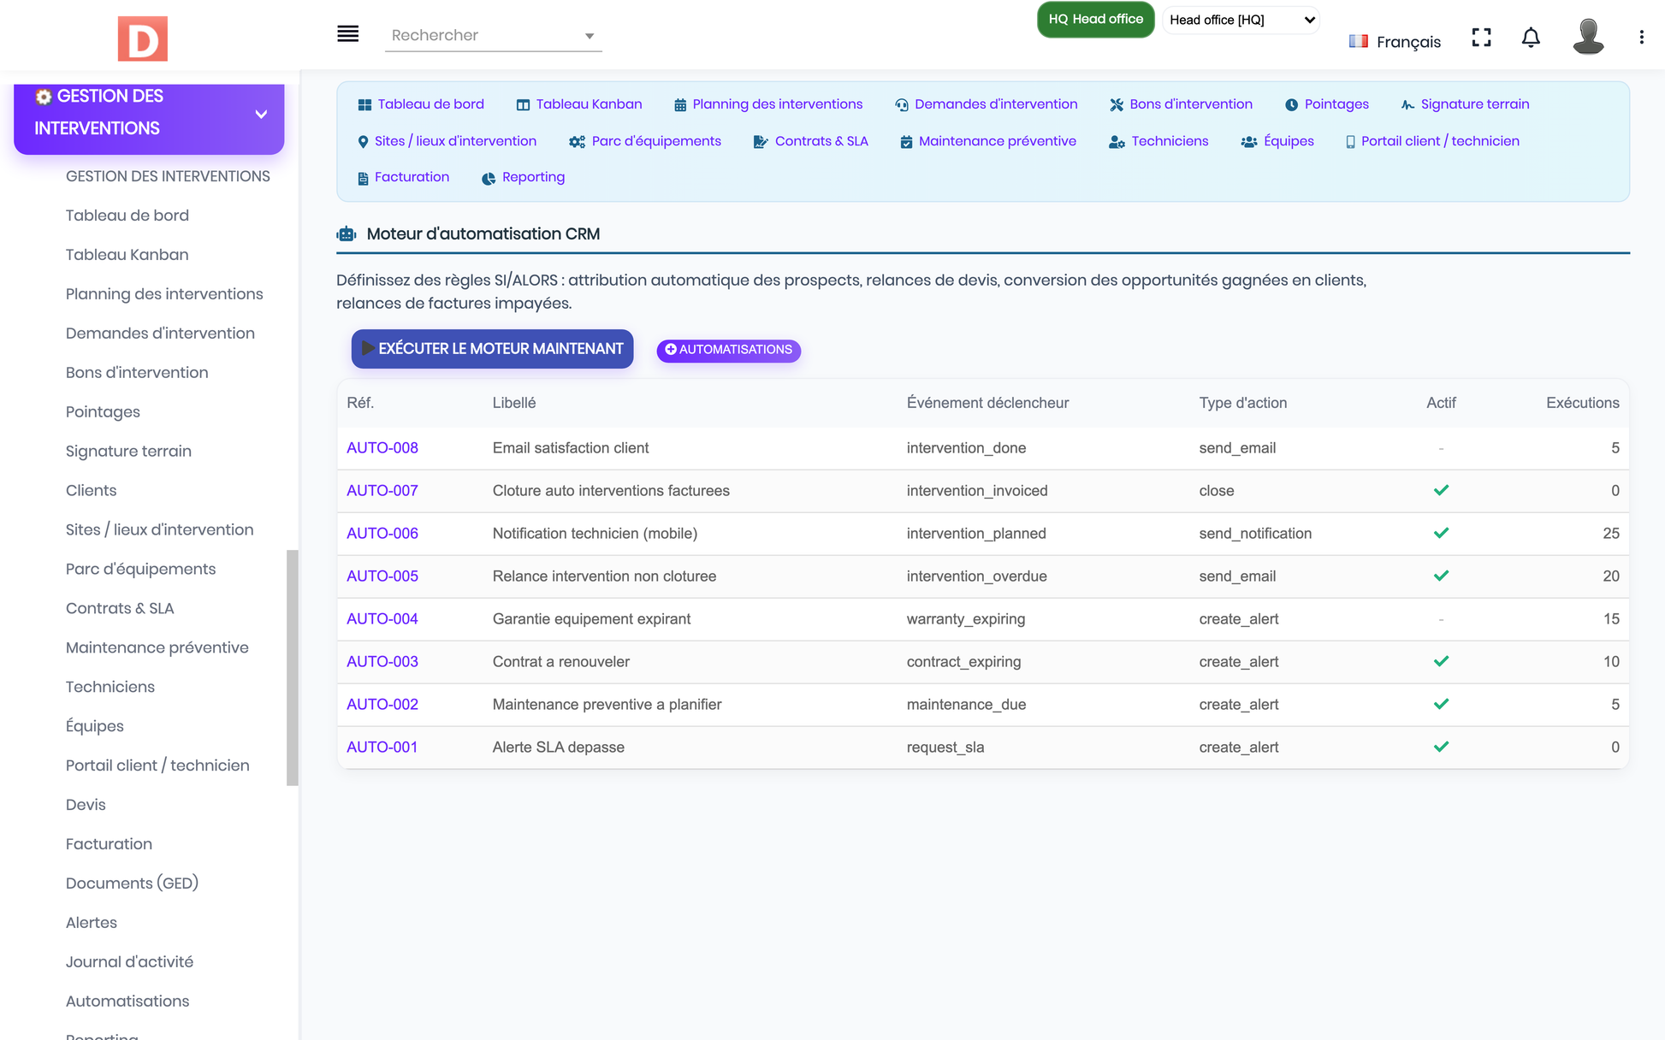Sort by the Exécutions column header

pos(1582,403)
